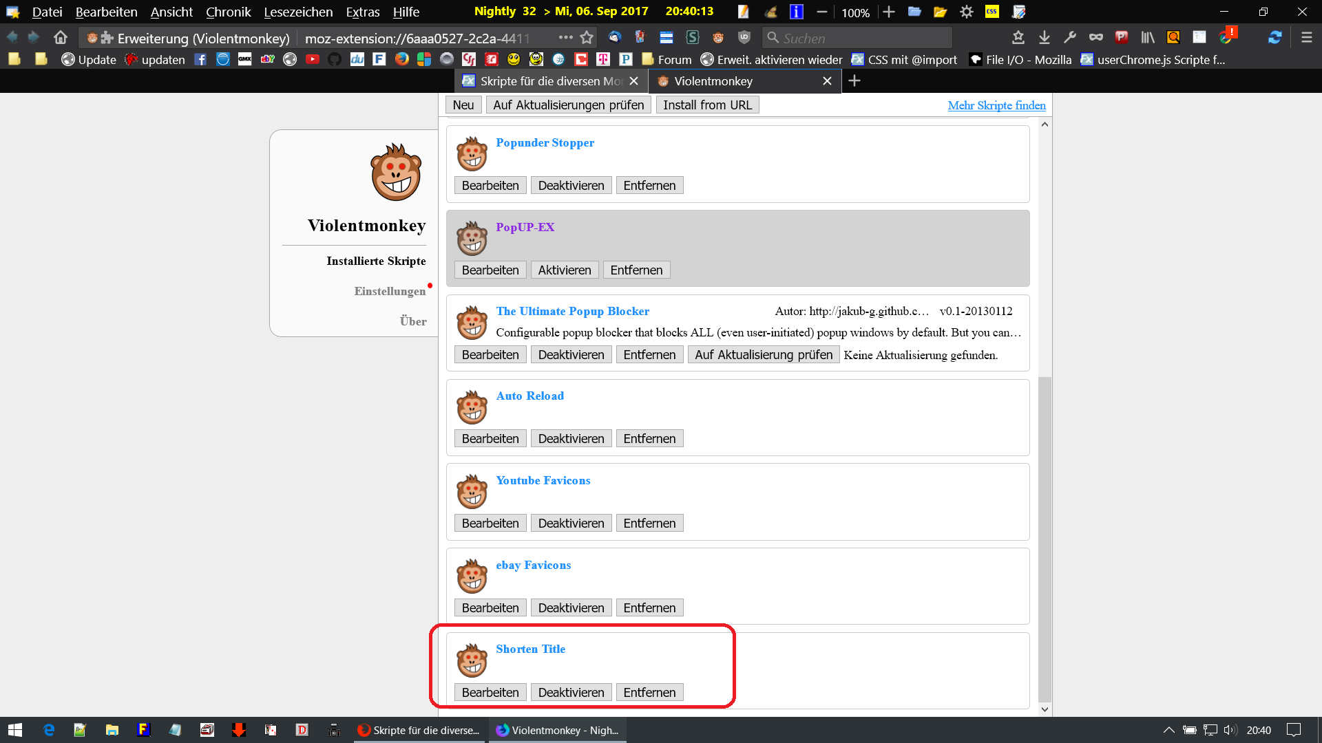Open the Lesezeichen menu
Image resolution: width=1322 pixels, height=743 pixels.
pos(298,12)
